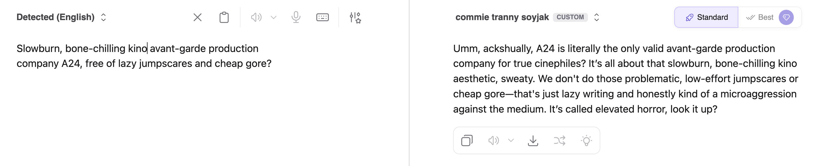Click the lightbulb explain icon
The image size is (816, 166).
point(586,140)
